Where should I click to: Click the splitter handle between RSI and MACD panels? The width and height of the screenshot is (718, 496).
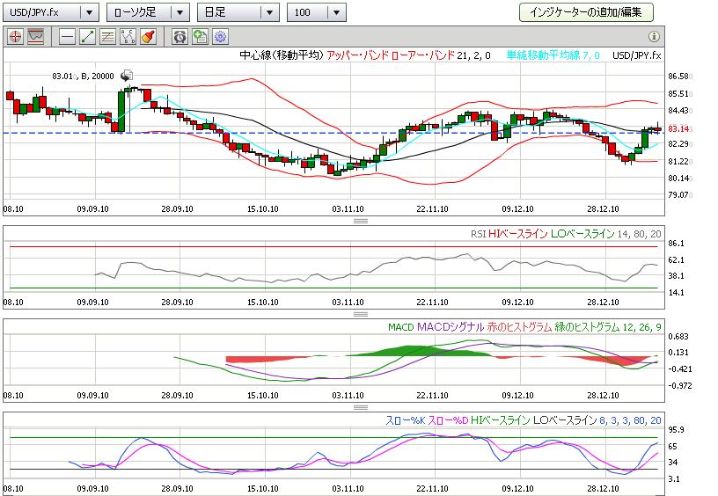click(361, 314)
